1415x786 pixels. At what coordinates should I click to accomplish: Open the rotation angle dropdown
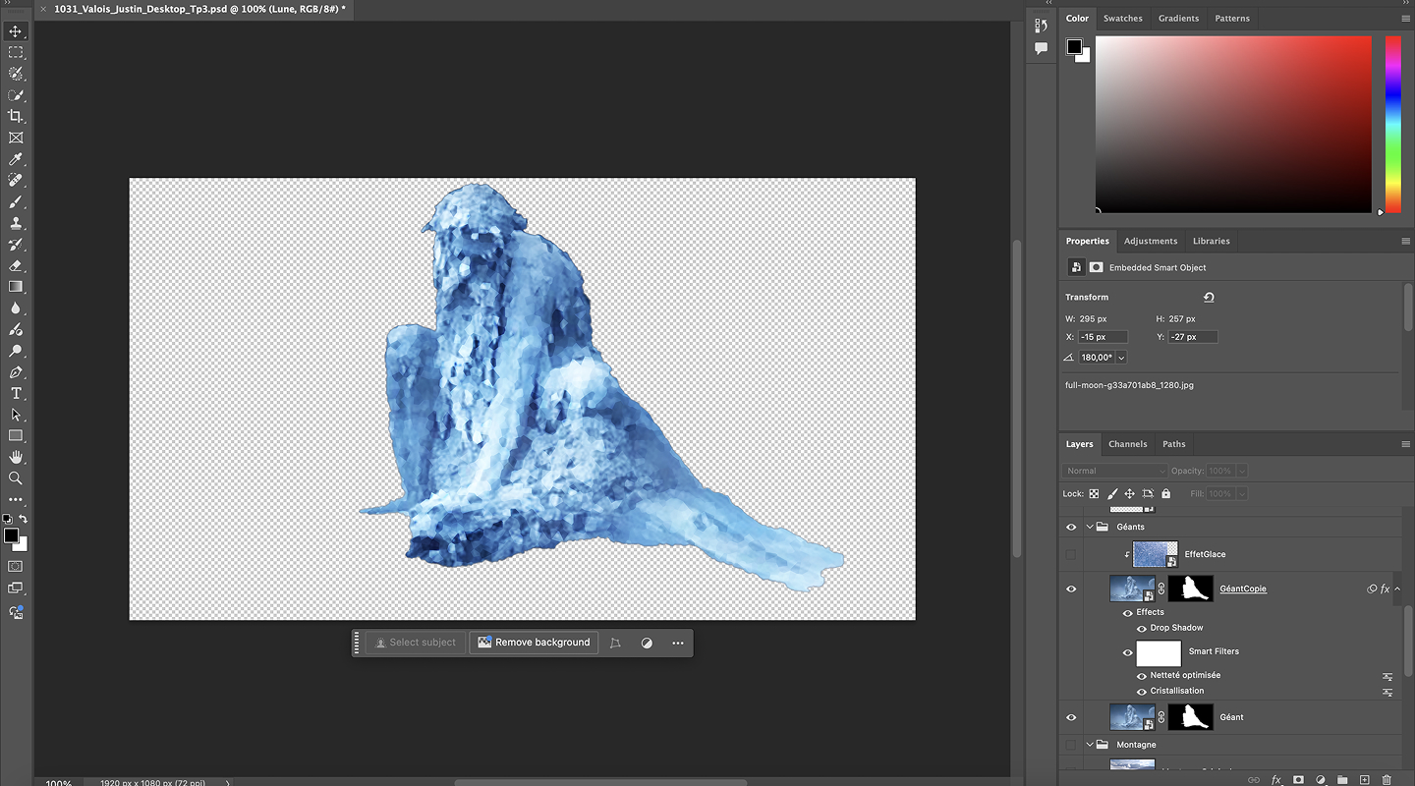(1121, 358)
